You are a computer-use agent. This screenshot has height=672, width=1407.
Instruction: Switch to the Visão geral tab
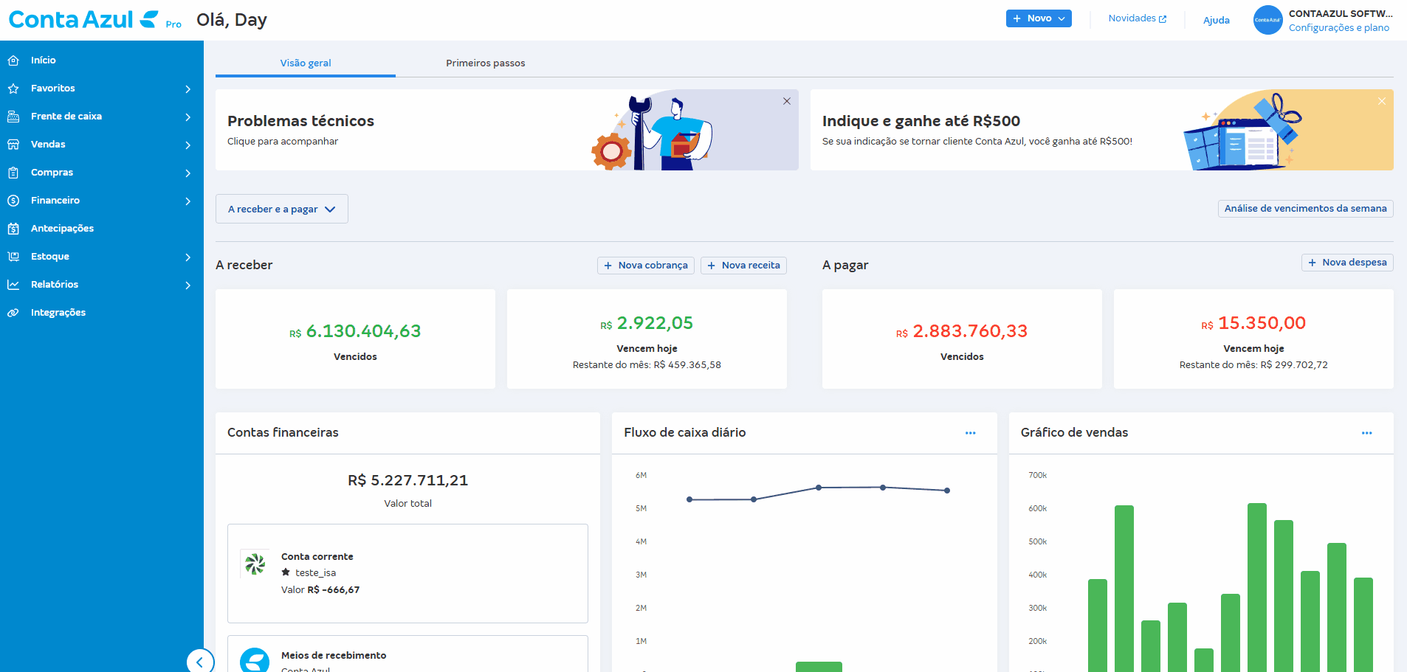(306, 63)
